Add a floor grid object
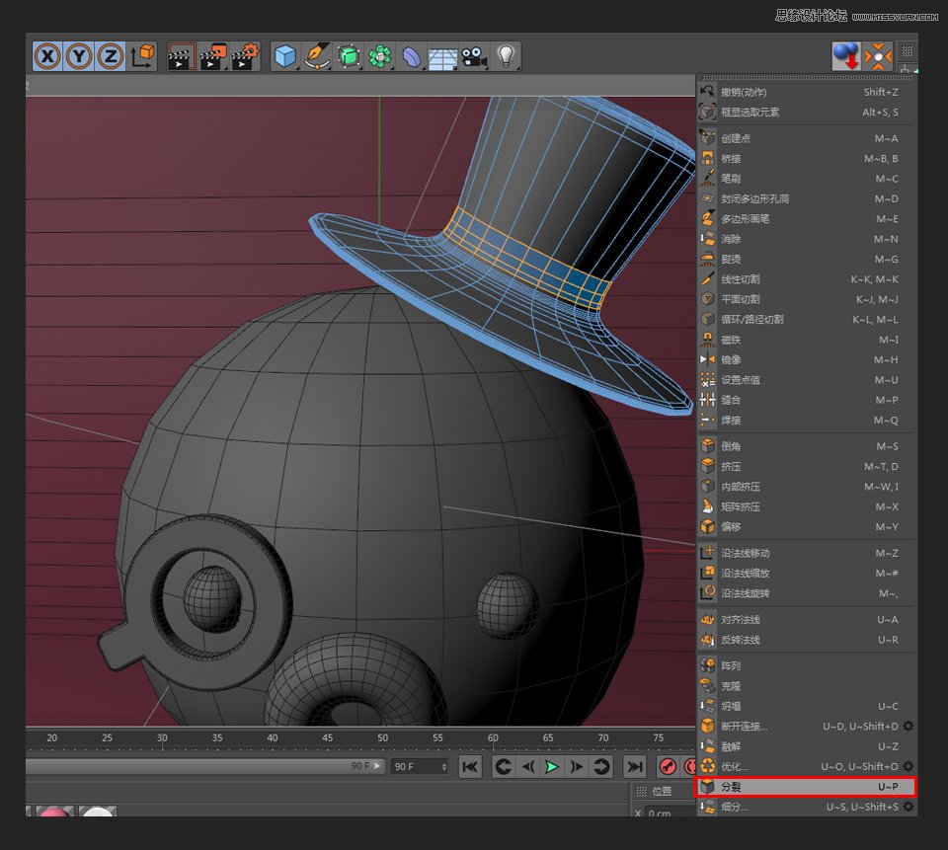 441,56
